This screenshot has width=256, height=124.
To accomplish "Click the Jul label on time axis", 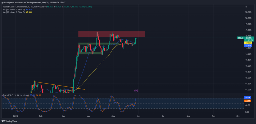I will [163, 116].
